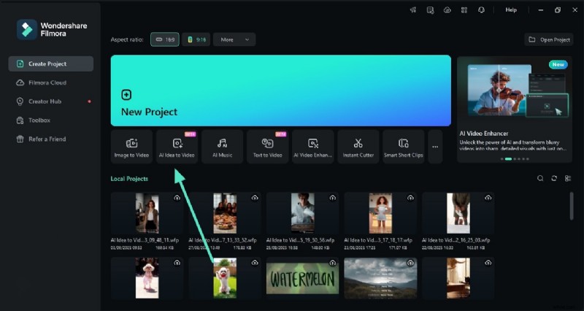Open Smart Short Clips tool
The image size is (584, 311).
(x=403, y=147)
